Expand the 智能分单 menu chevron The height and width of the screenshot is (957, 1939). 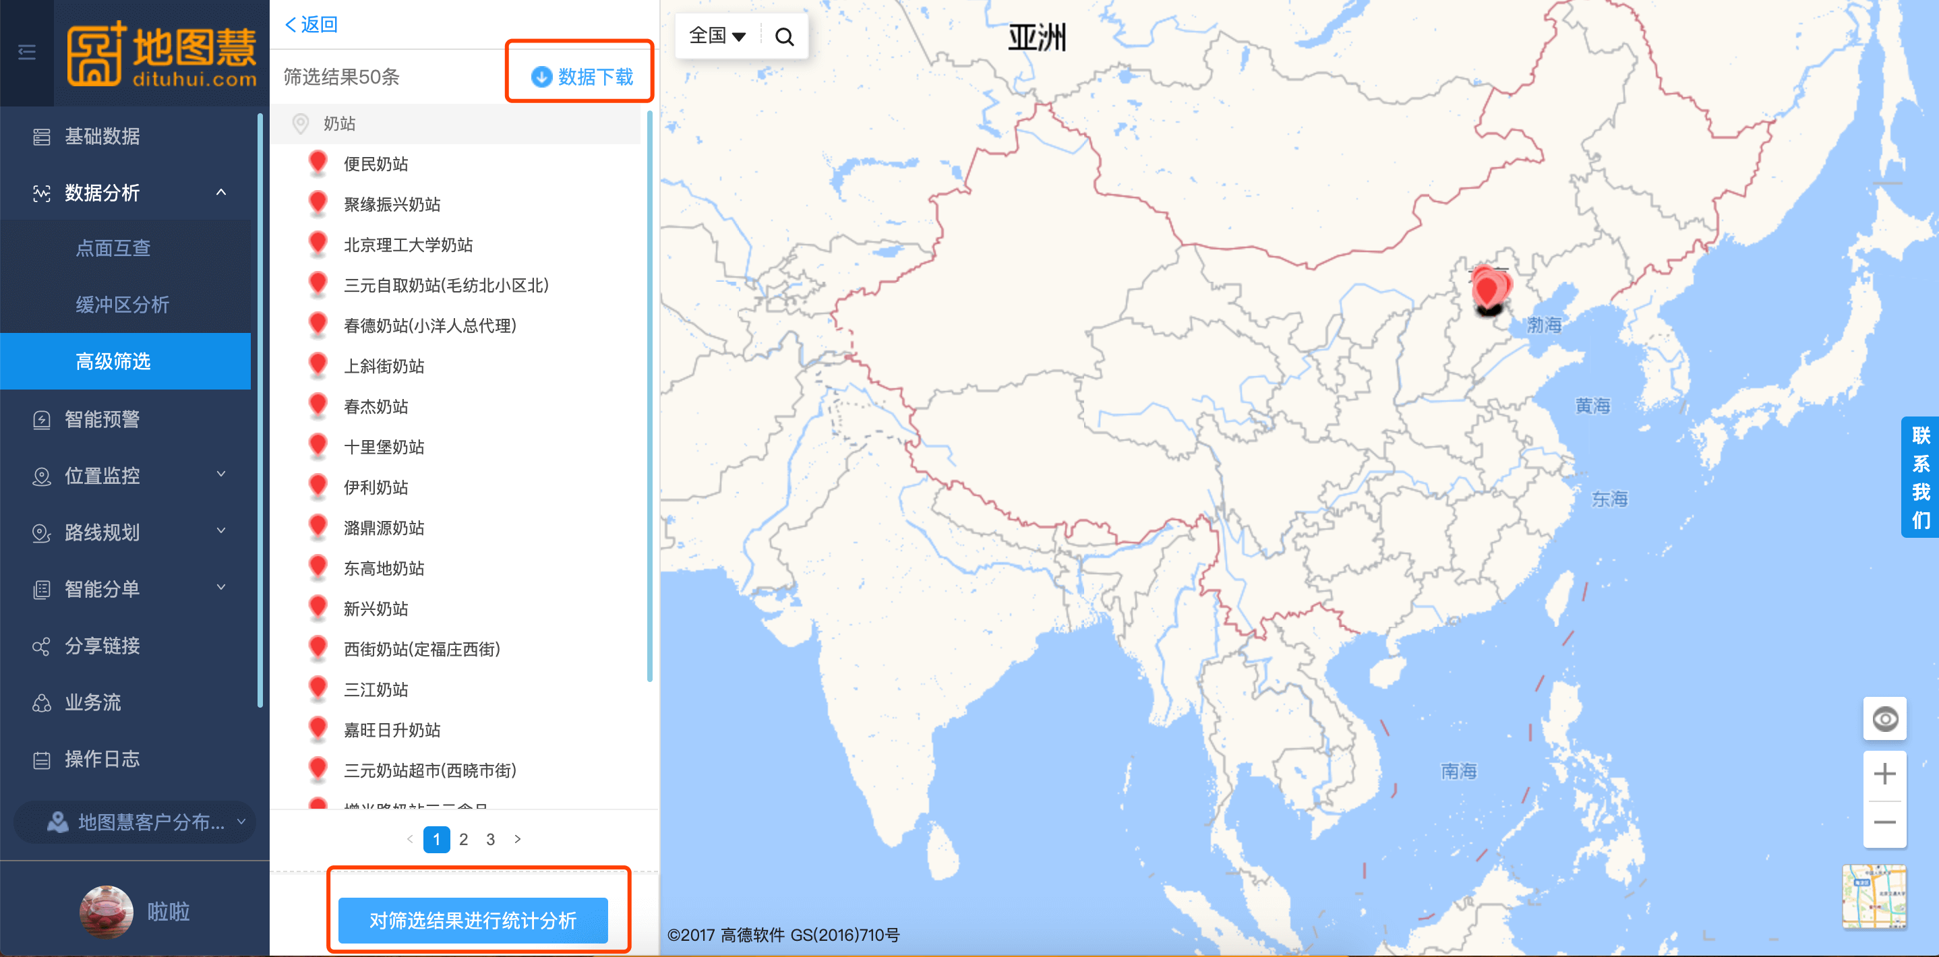click(x=220, y=588)
